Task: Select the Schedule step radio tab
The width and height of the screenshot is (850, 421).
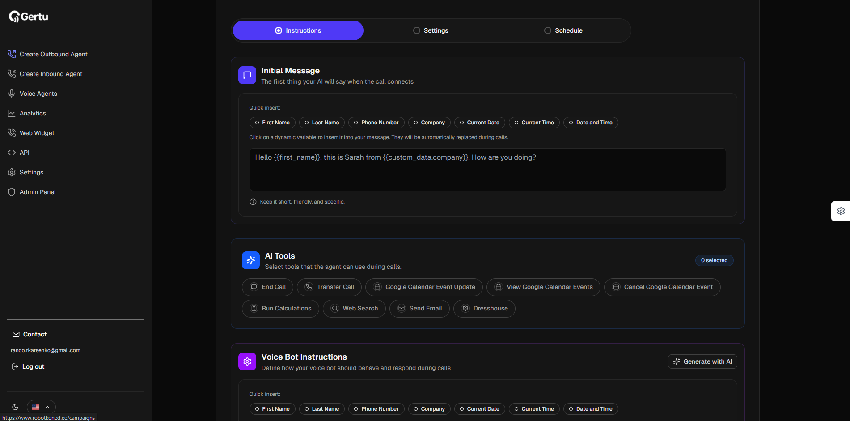Action: [563, 30]
